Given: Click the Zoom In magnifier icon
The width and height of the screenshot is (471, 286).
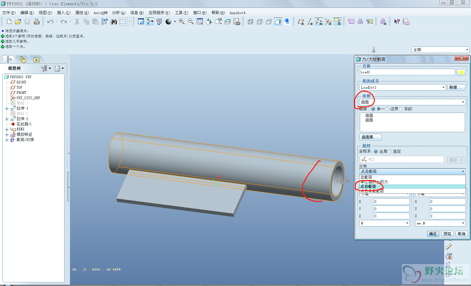Looking at the screenshot, I should pos(182,22).
